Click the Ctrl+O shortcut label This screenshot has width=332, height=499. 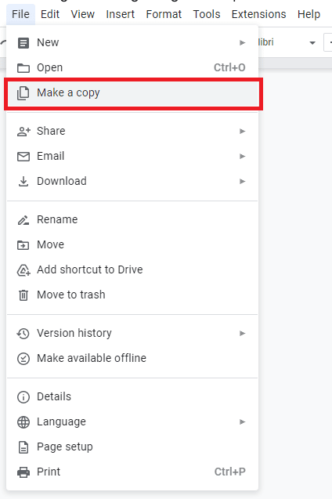229,68
